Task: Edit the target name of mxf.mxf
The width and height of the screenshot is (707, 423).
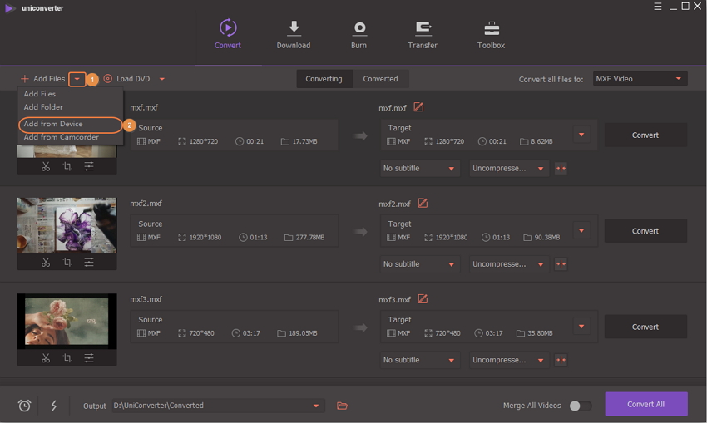Action: [x=418, y=107]
